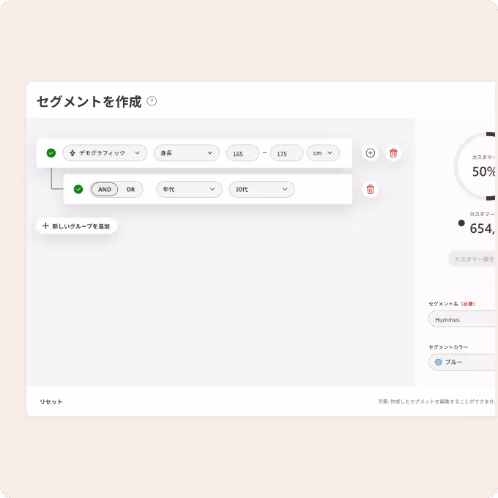Open the 年代 attribute dropdown
The image size is (498, 498).
point(189,189)
